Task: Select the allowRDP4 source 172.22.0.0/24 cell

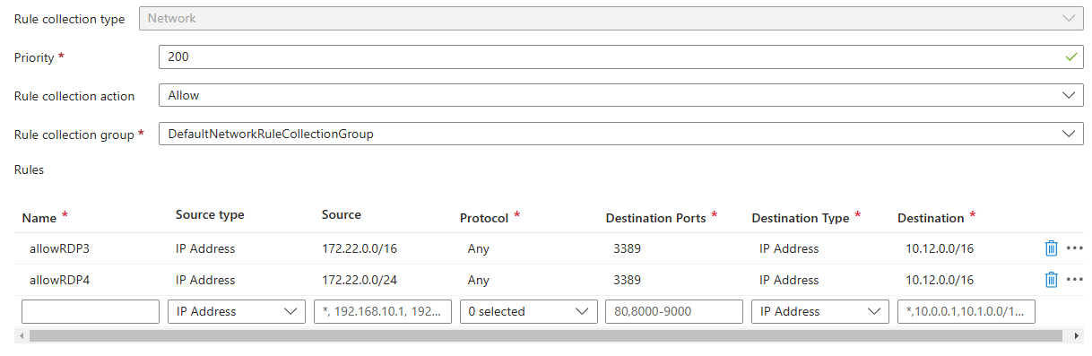Action: click(x=360, y=280)
